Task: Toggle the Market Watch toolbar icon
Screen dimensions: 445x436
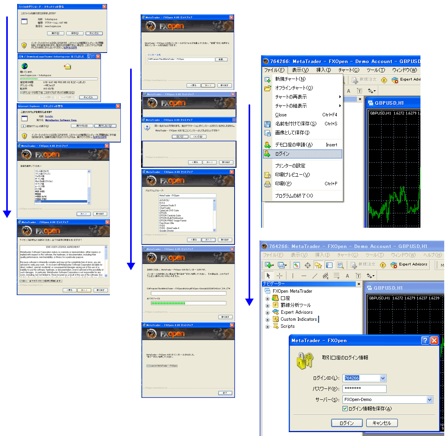Action: point(296,265)
